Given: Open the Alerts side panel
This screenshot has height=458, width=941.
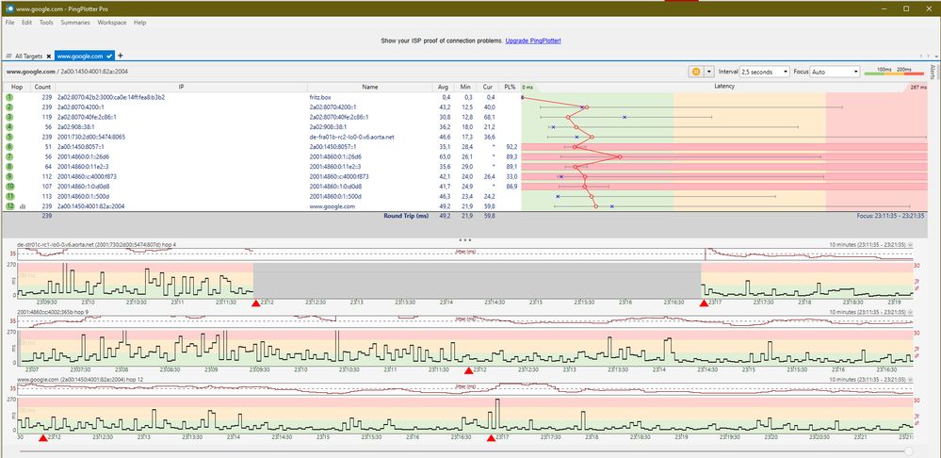Looking at the screenshot, I should coord(933,72).
